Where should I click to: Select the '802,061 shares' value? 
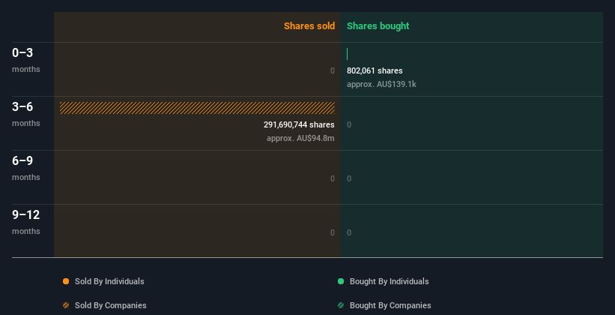(x=375, y=71)
